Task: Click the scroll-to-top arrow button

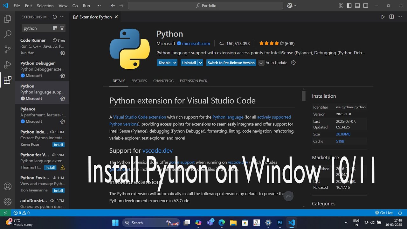Action: point(288,196)
